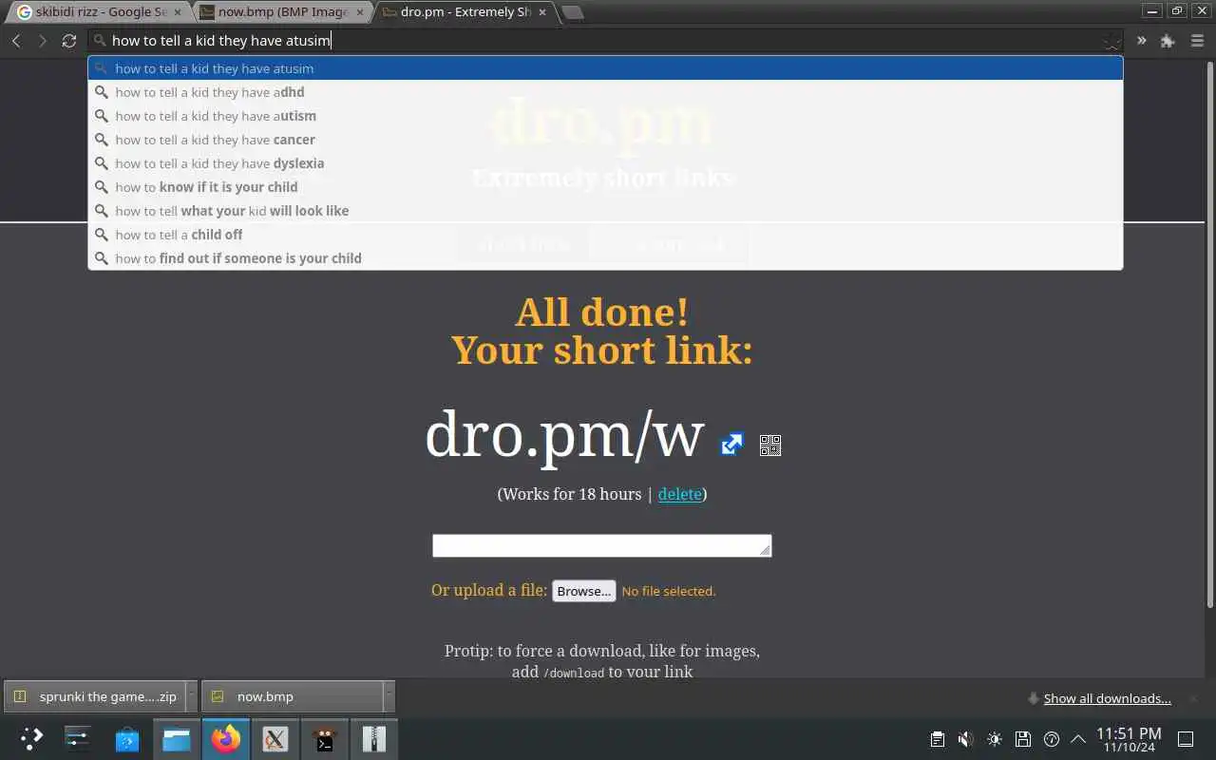The height and width of the screenshot is (760, 1216).
Task: Open the clock showing 11:51 PM
Action: [x=1129, y=739]
